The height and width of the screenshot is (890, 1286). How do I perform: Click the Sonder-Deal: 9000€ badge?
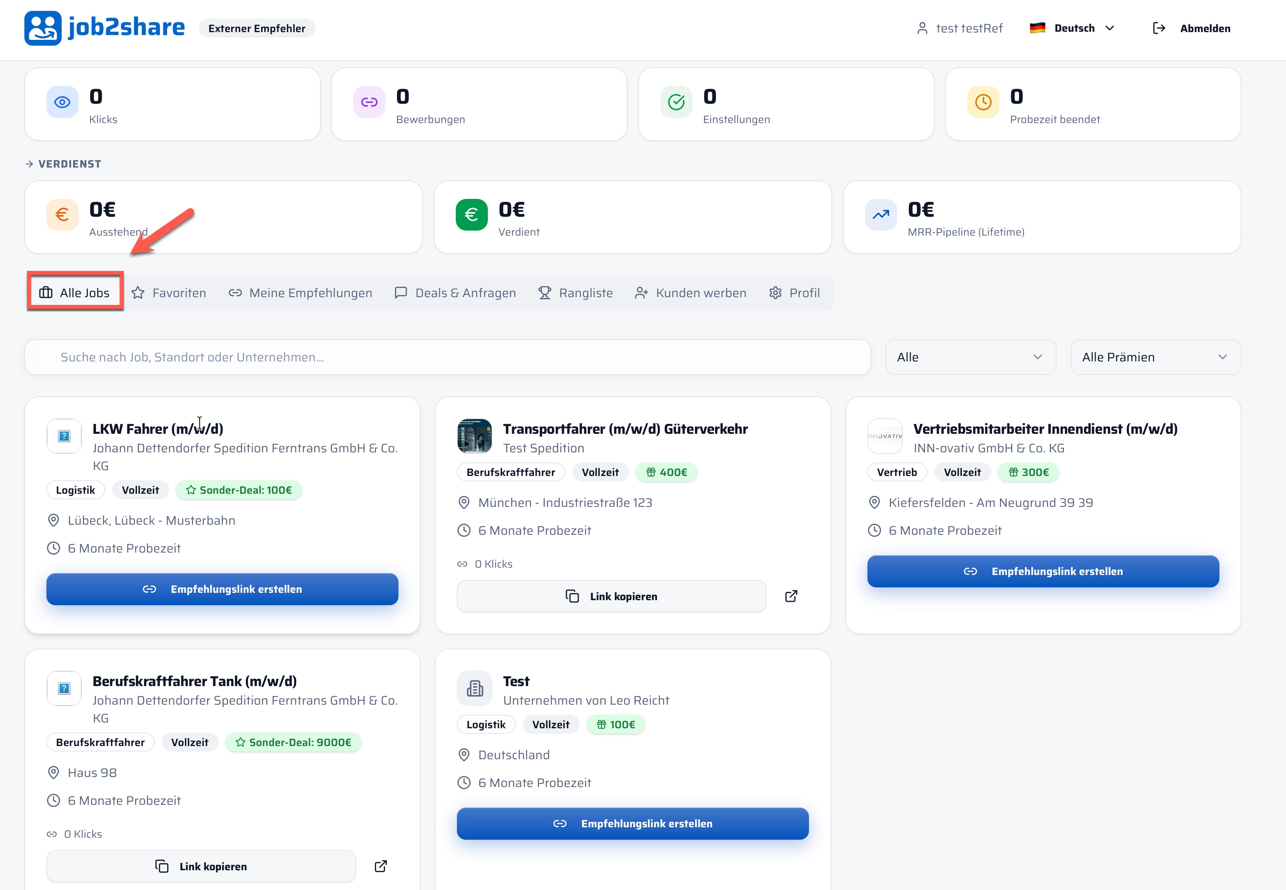click(x=293, y=742)
